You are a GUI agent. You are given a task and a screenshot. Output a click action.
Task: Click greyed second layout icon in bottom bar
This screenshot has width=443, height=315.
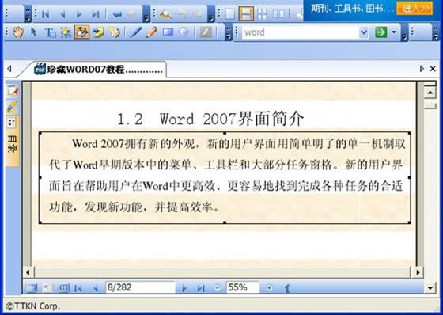pyautogui.click(x=47, y=288)
